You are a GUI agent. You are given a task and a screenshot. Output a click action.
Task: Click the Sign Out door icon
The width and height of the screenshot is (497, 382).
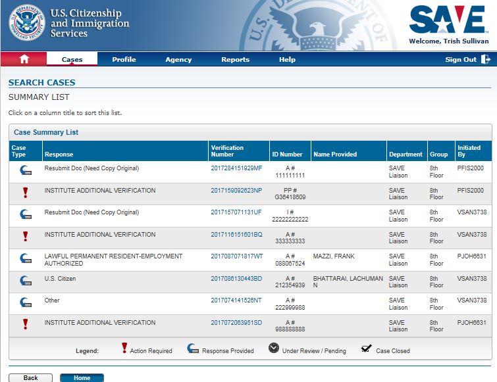tap(486, 59)
